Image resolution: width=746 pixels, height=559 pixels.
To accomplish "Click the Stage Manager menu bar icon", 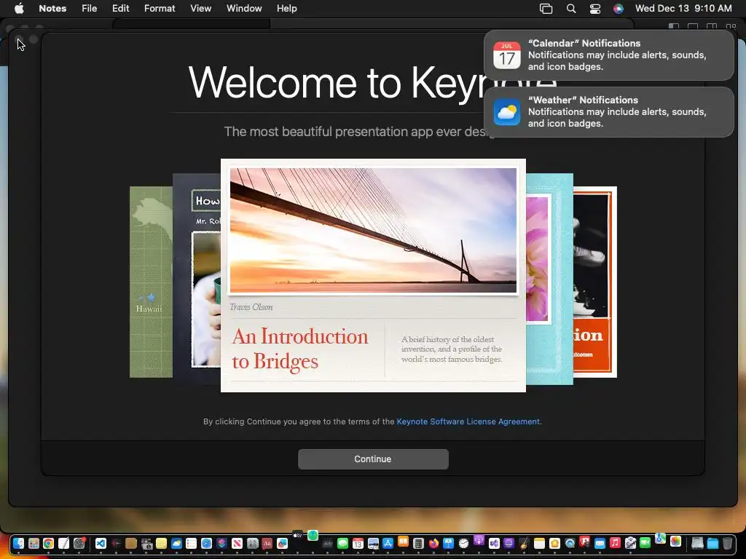I will tap(546, 9).
